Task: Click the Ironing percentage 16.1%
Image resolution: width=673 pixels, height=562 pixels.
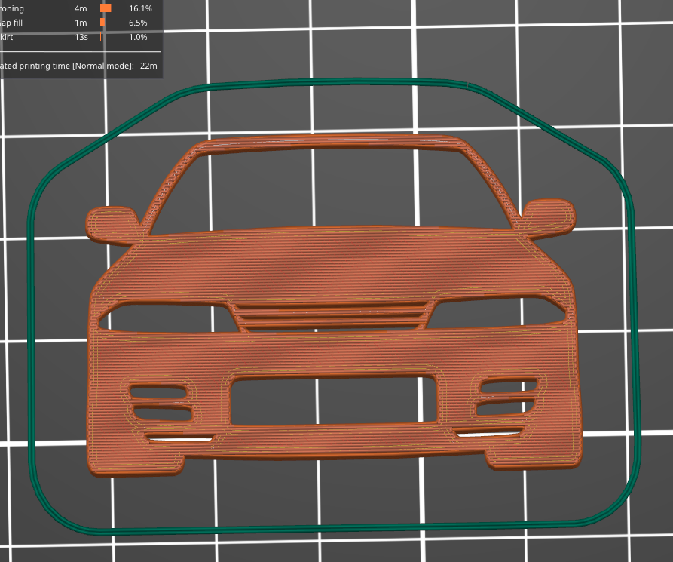Action: point(140,8)
